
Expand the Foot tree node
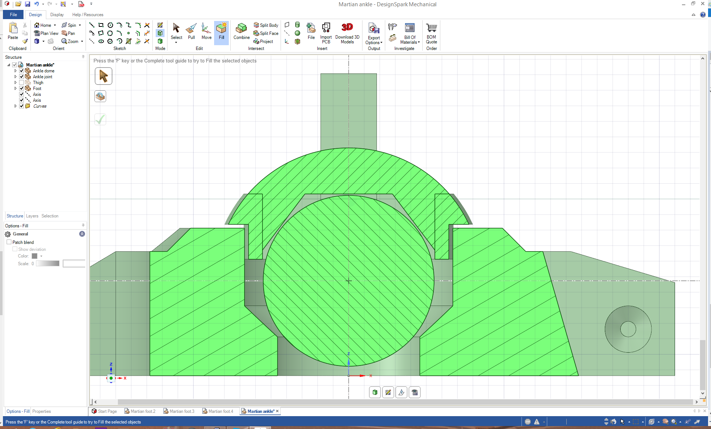(x=15, y=89)
